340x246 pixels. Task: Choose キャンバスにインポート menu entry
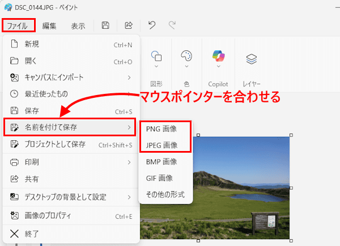(71, 77)
